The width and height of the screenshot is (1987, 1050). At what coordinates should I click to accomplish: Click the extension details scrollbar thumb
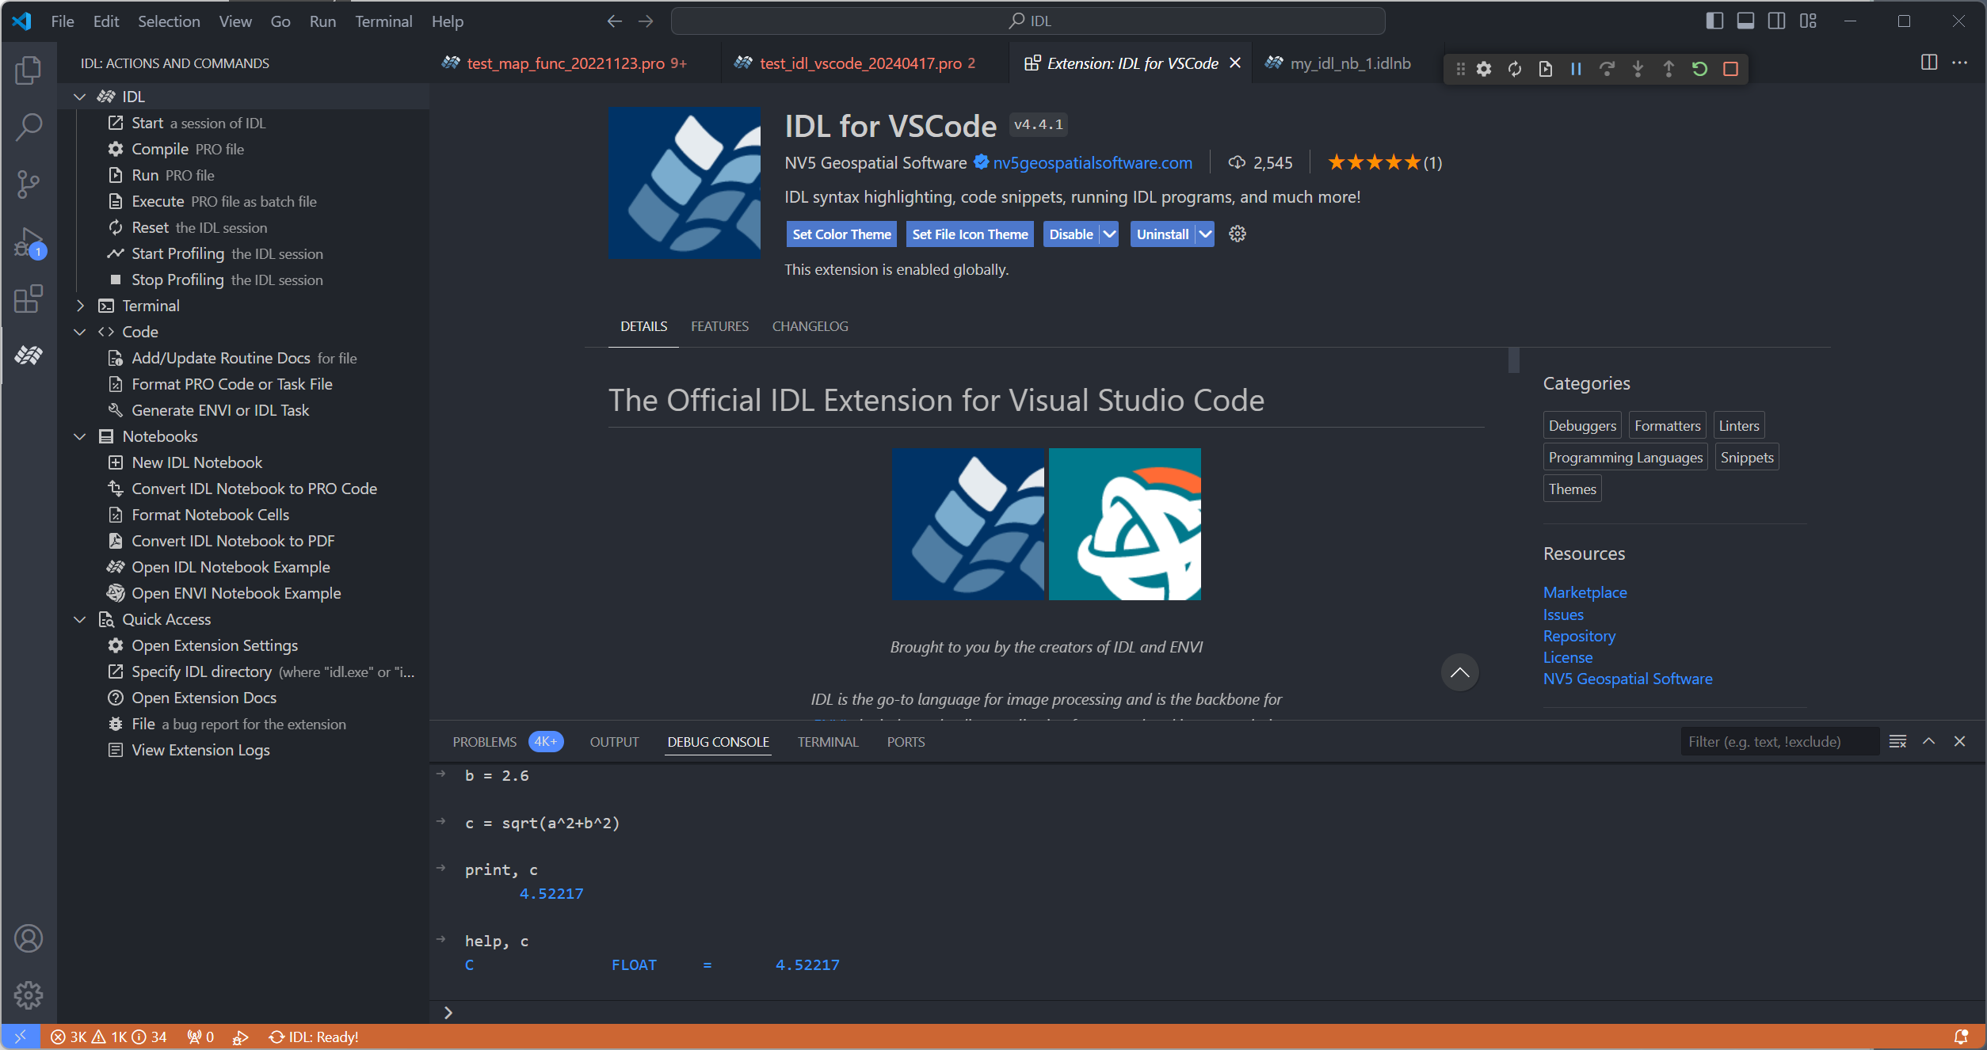(x=1513, y=360)
